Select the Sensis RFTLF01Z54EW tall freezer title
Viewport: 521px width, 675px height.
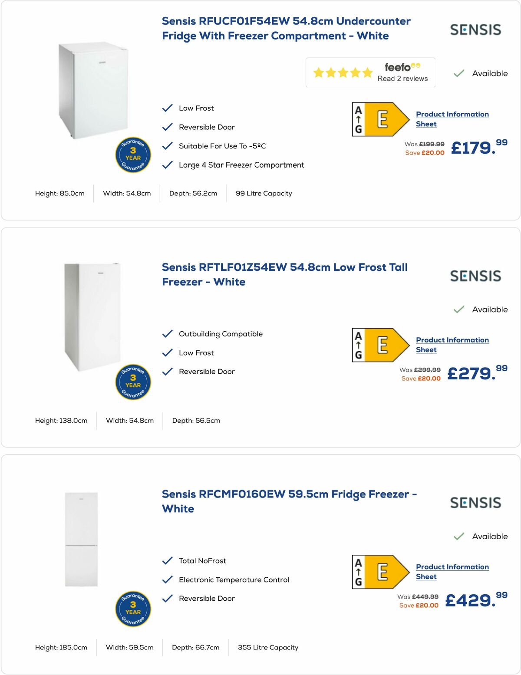(x=284, y=274)
